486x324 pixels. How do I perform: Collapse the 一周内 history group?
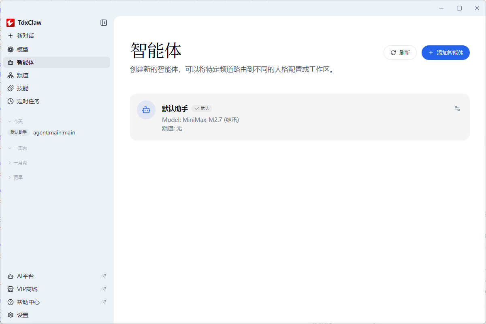pos(17,148)
